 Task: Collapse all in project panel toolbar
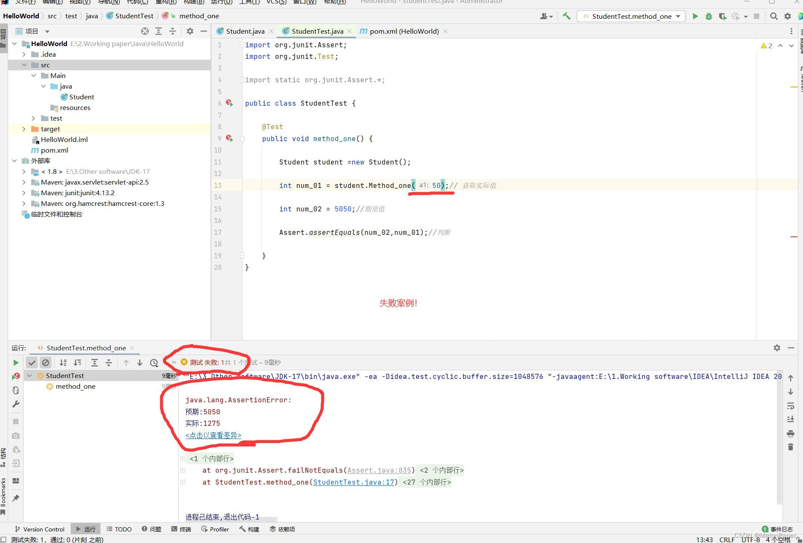[173, 31]
